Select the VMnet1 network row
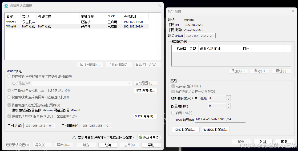 76,22
